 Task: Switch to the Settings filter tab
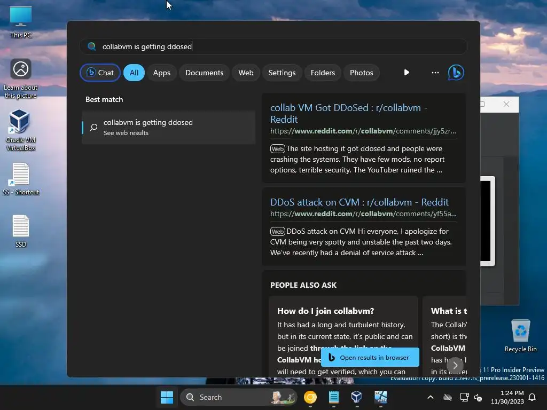[x=282, y=73]
